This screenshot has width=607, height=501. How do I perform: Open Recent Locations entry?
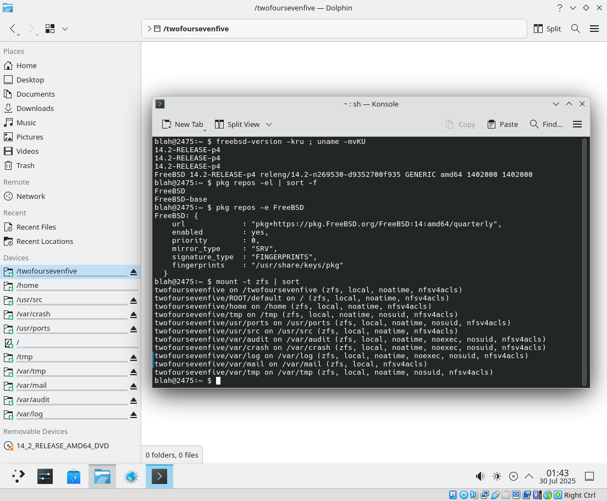pyautogui.click(x=70, y=241)
